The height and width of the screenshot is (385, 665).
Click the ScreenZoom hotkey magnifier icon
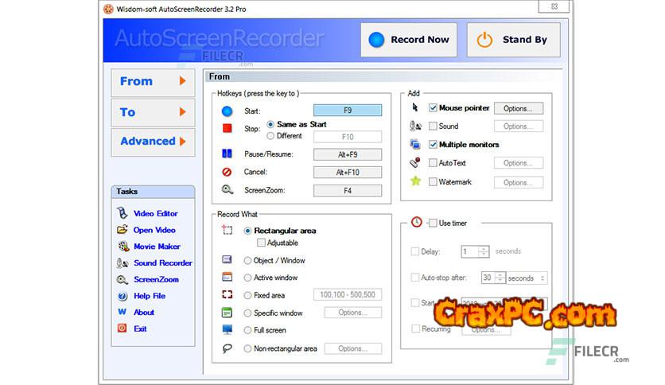[x=227, y=189]
